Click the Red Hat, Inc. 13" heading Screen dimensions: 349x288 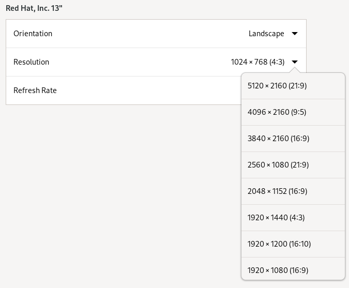pyautogui.click(x=34, y=8)
